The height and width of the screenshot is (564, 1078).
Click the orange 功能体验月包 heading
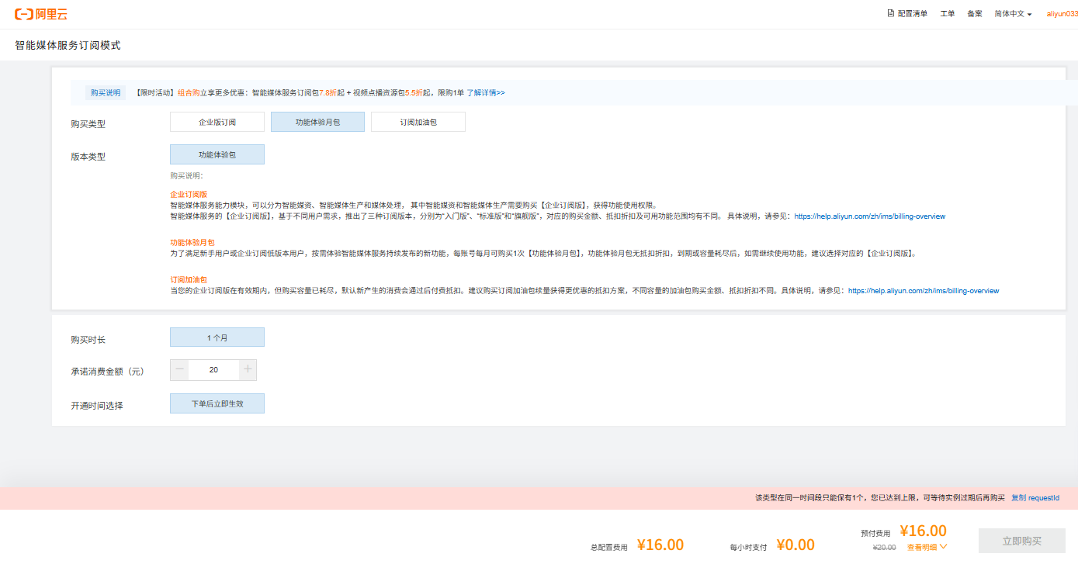(192, 243)
